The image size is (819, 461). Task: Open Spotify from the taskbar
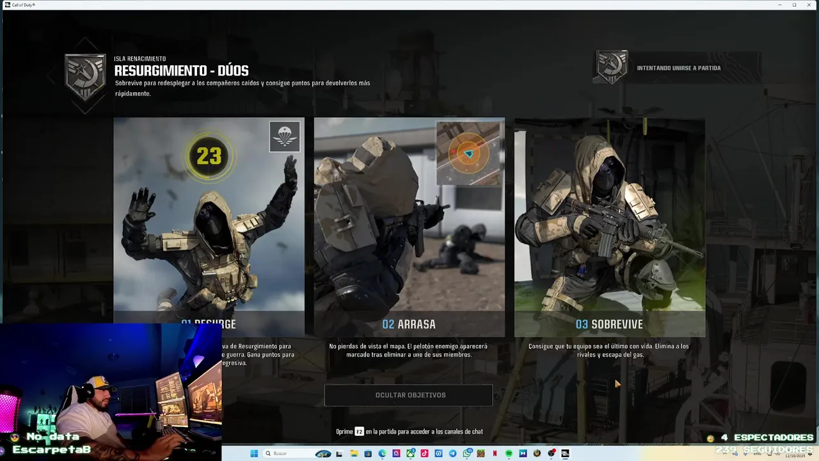tap(509, 453)
